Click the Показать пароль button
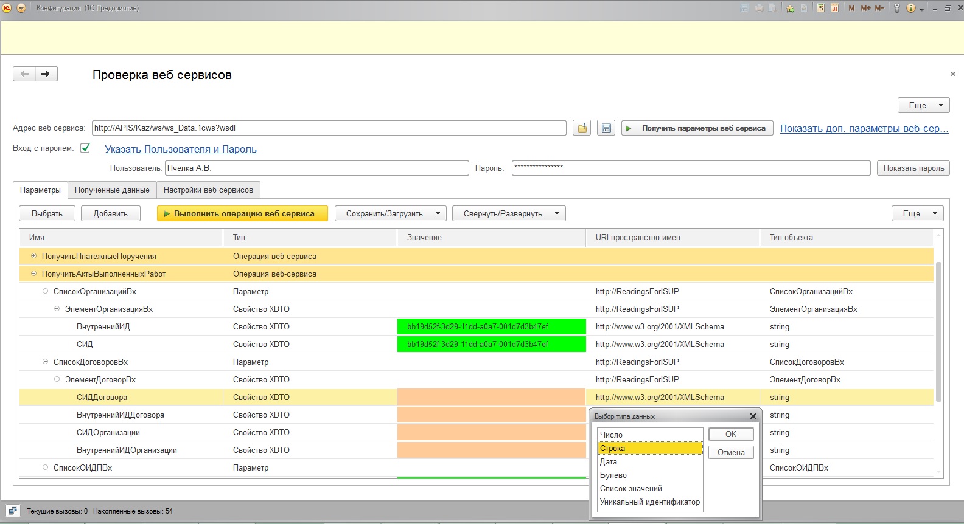The width and height of the screenshot is (964, 524). pyautogui.click(x=913, y=168)
